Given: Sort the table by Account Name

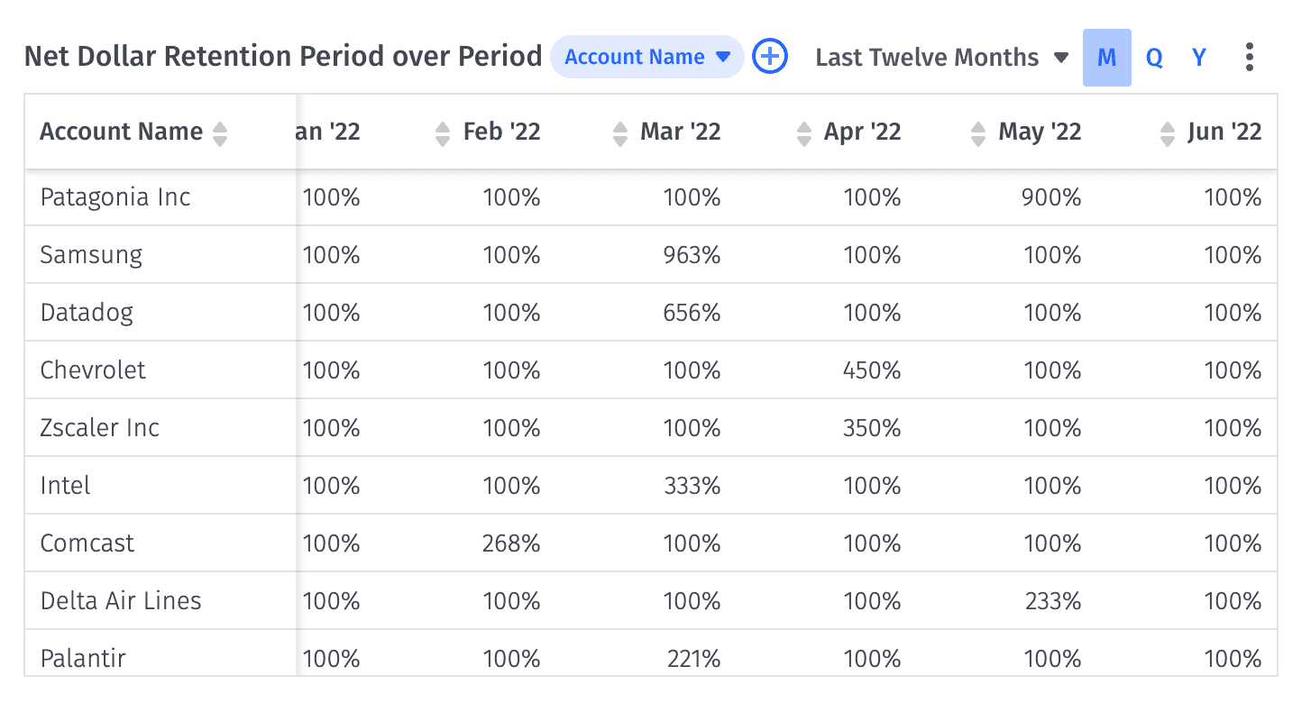Looking at the screenshot, I should tap(220, 132).
